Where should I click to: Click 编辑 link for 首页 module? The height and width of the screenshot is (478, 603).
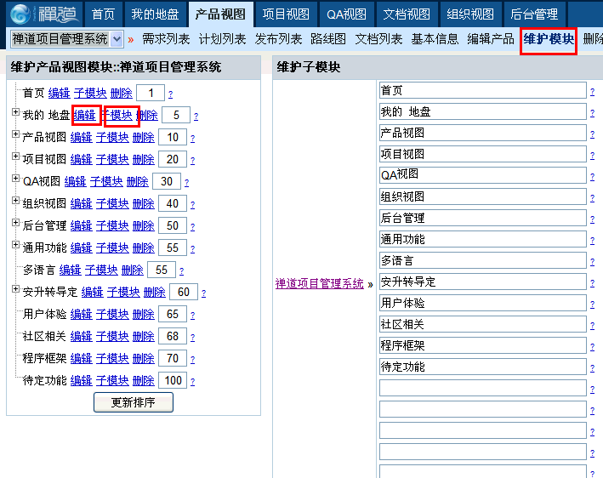(60, 93)
